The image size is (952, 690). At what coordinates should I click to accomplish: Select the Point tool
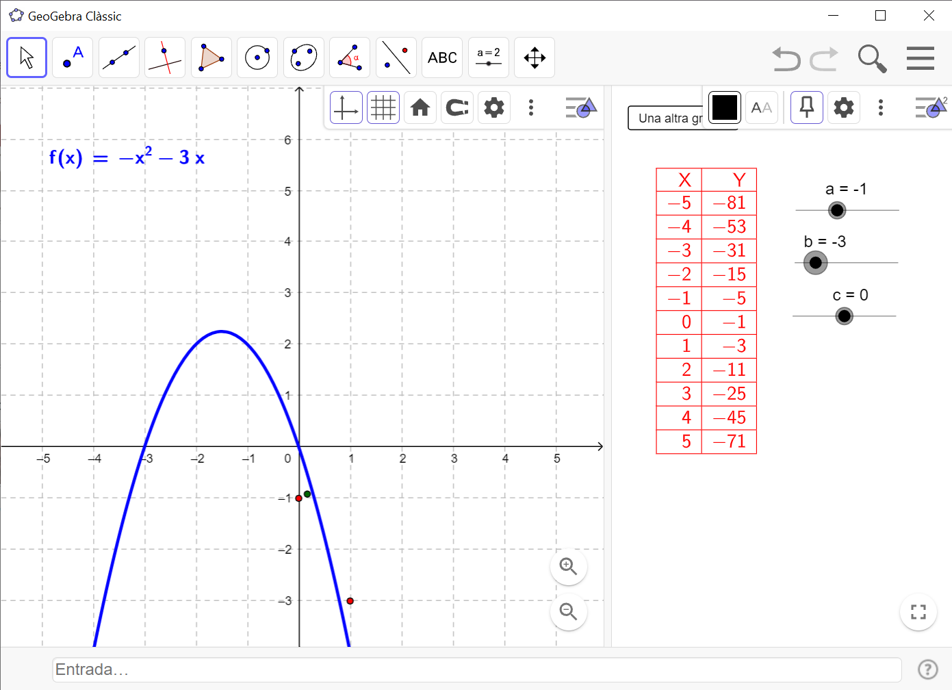click(x=73, y=57)
